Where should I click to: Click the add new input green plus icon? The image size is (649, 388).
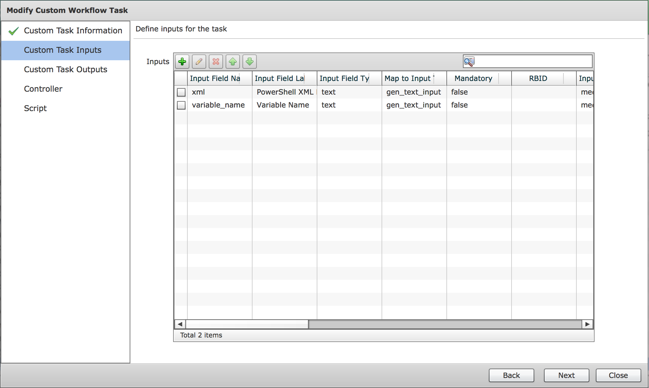point(182,61)
